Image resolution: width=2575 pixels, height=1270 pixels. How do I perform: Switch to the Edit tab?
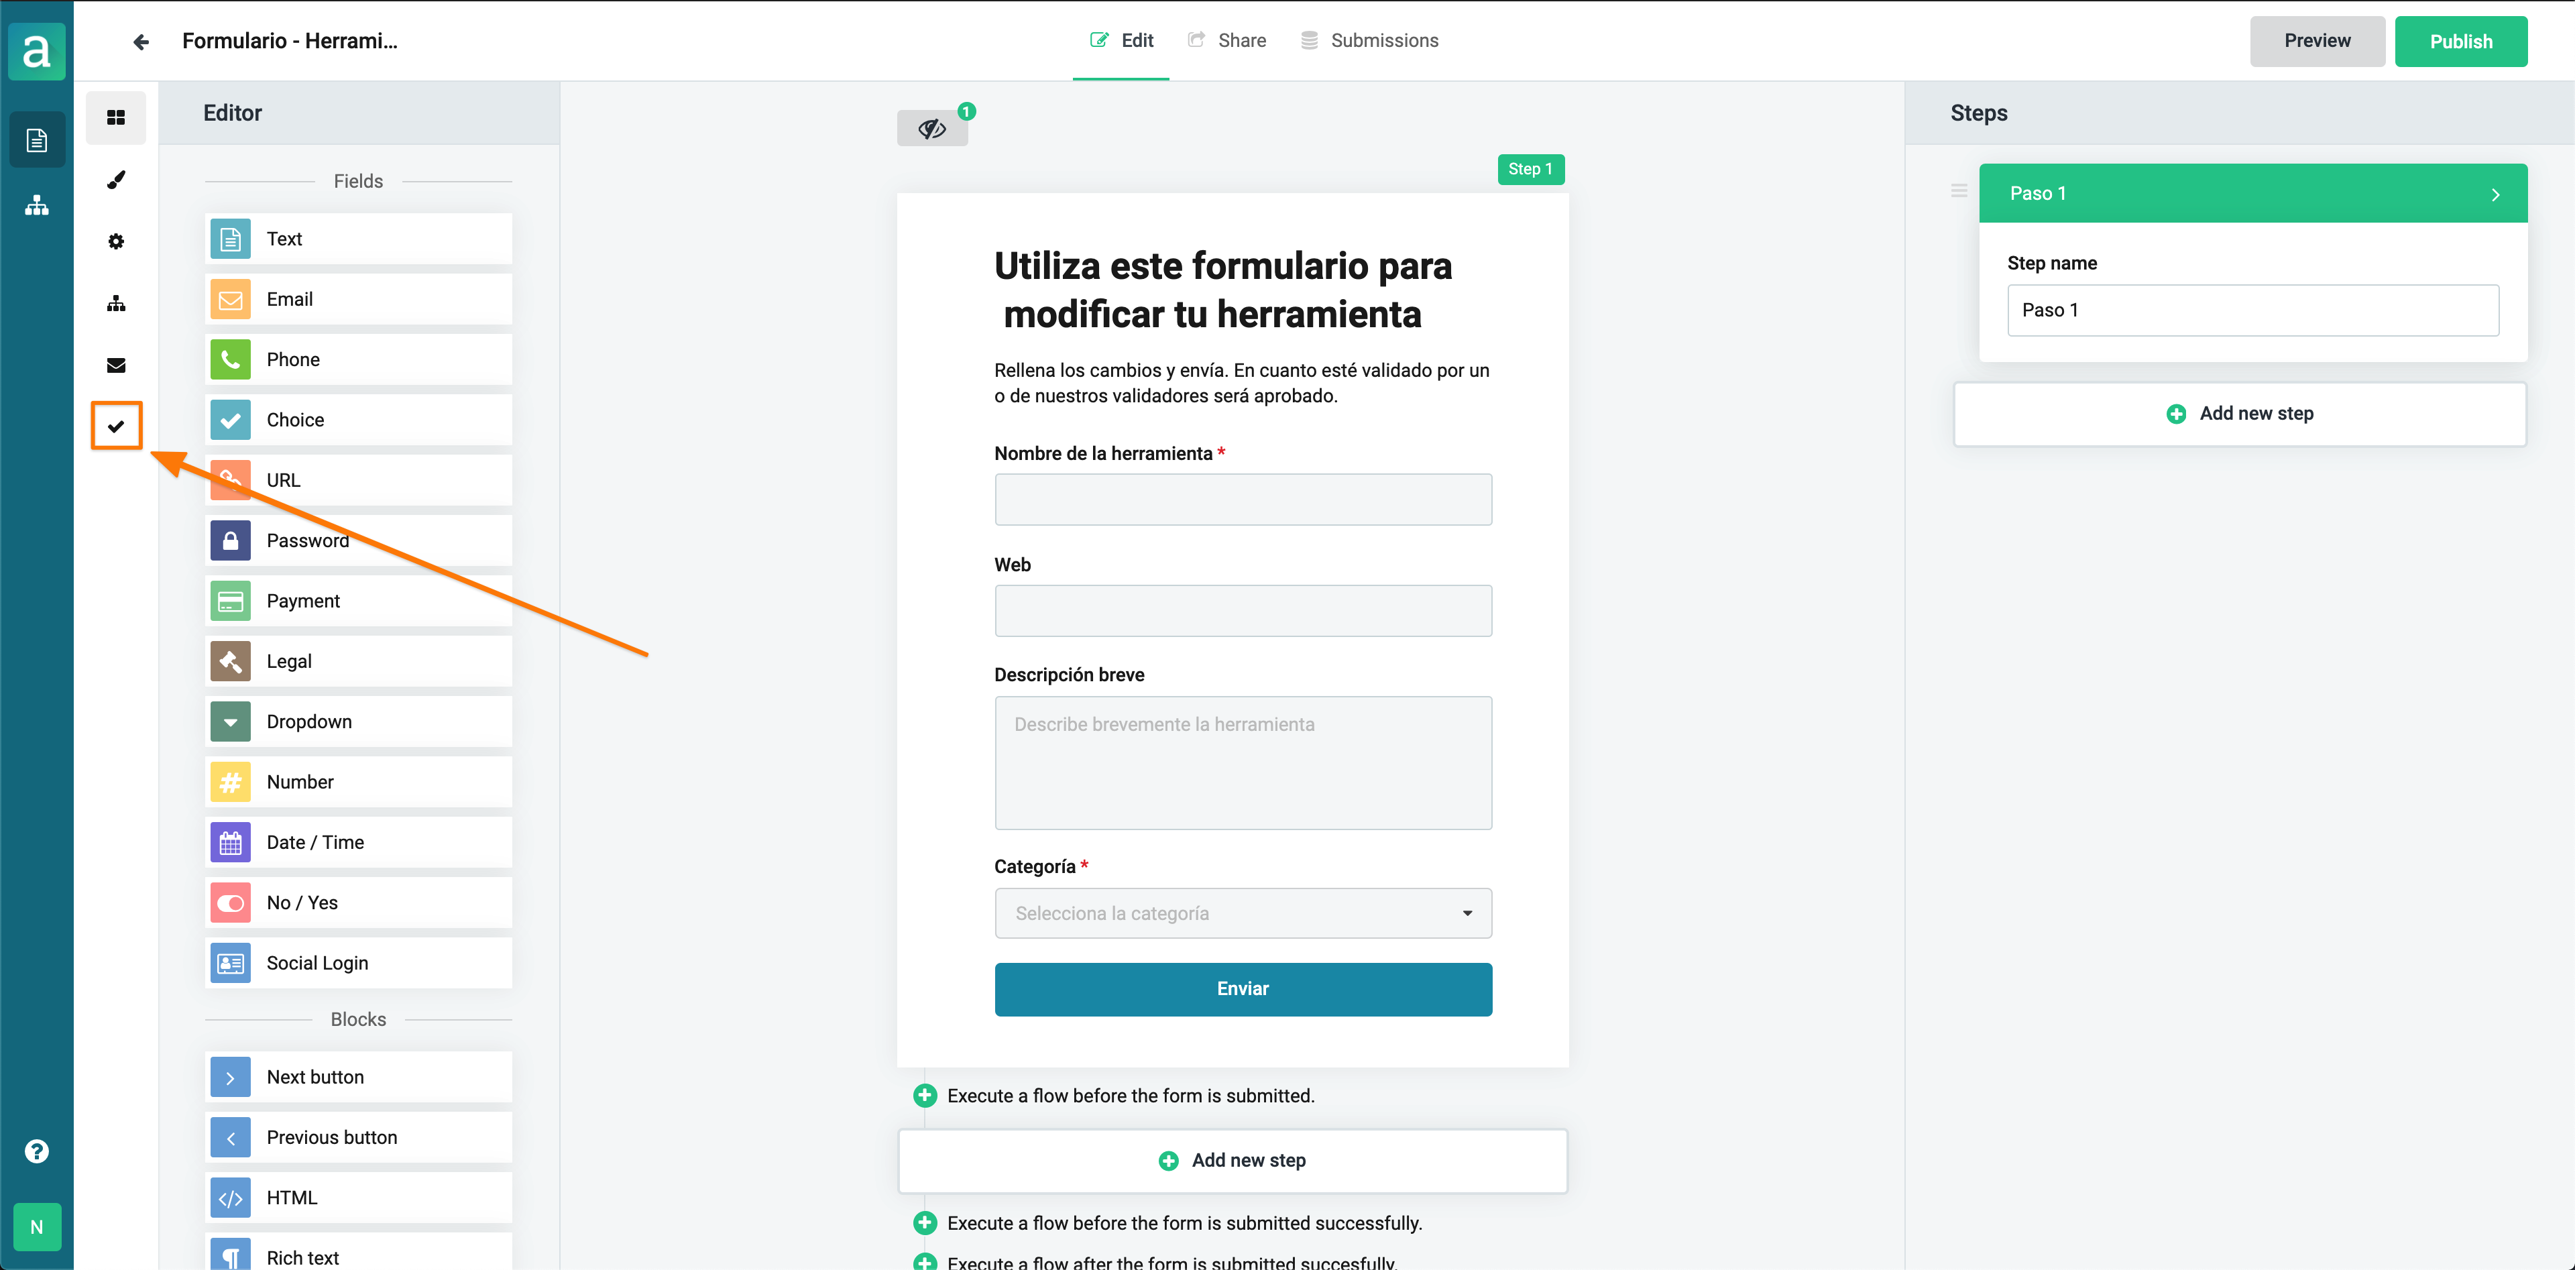tap(1122, 41)
